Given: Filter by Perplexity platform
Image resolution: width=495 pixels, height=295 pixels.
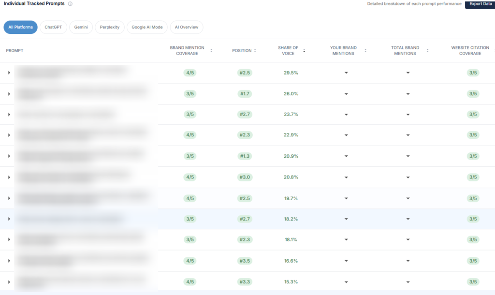Looking at the screenshot, I should tap(110, 27).
